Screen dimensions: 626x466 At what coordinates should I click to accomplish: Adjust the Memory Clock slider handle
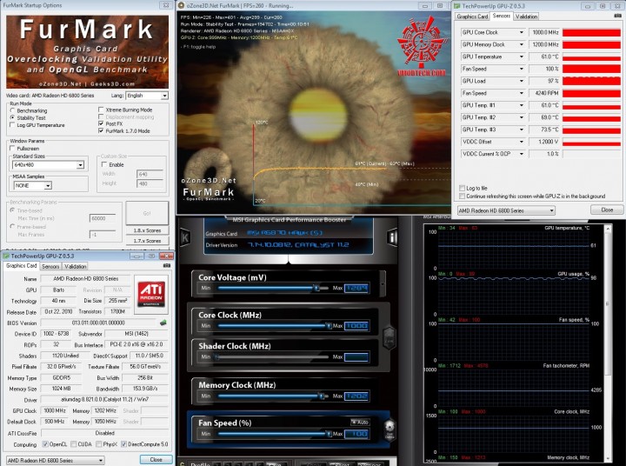click(x=321, y=395)
